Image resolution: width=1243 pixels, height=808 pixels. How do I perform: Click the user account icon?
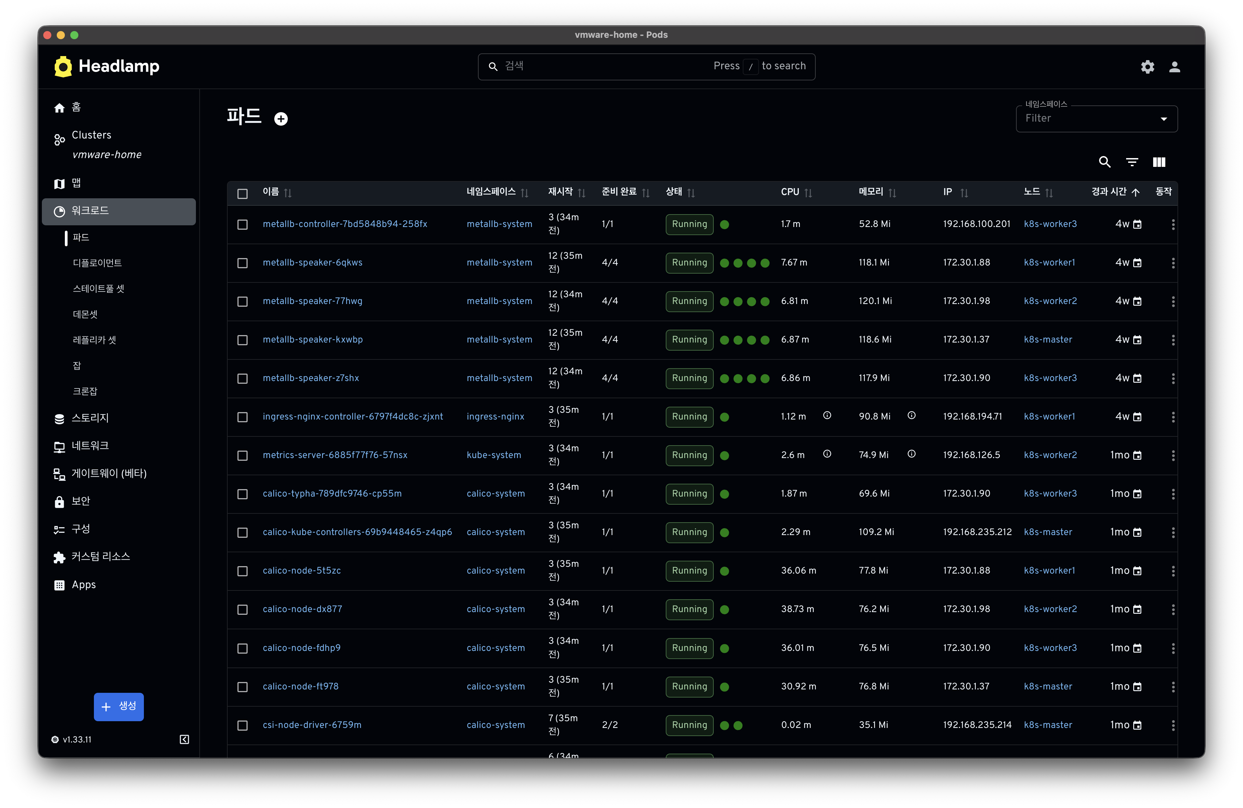[x=1174, y=67]
